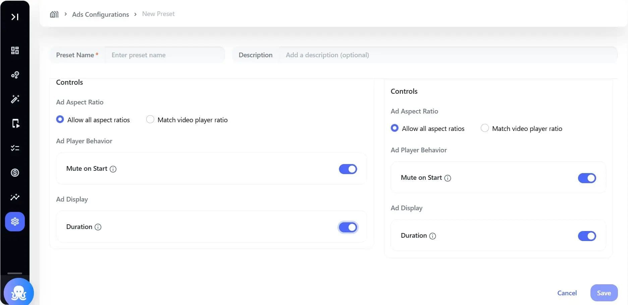This screenshot has height=305, width=628.
Task: Open the video player device icon in sidebar
Action: click(x=15, y=124)
